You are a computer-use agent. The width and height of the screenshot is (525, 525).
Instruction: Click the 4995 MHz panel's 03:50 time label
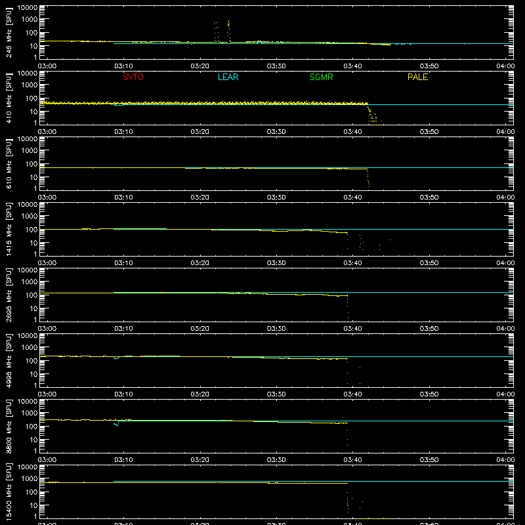coord(429,394)
